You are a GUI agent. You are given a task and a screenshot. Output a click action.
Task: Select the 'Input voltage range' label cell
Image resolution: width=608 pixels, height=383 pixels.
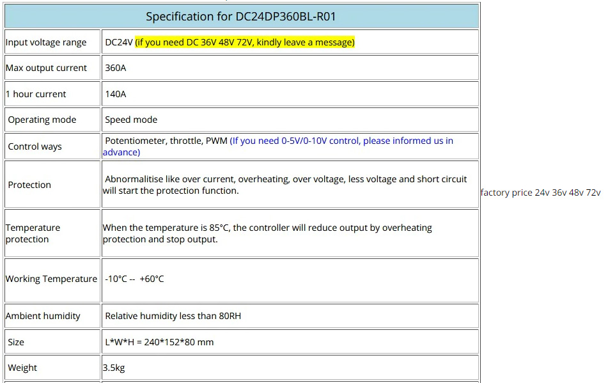(52, 42)
